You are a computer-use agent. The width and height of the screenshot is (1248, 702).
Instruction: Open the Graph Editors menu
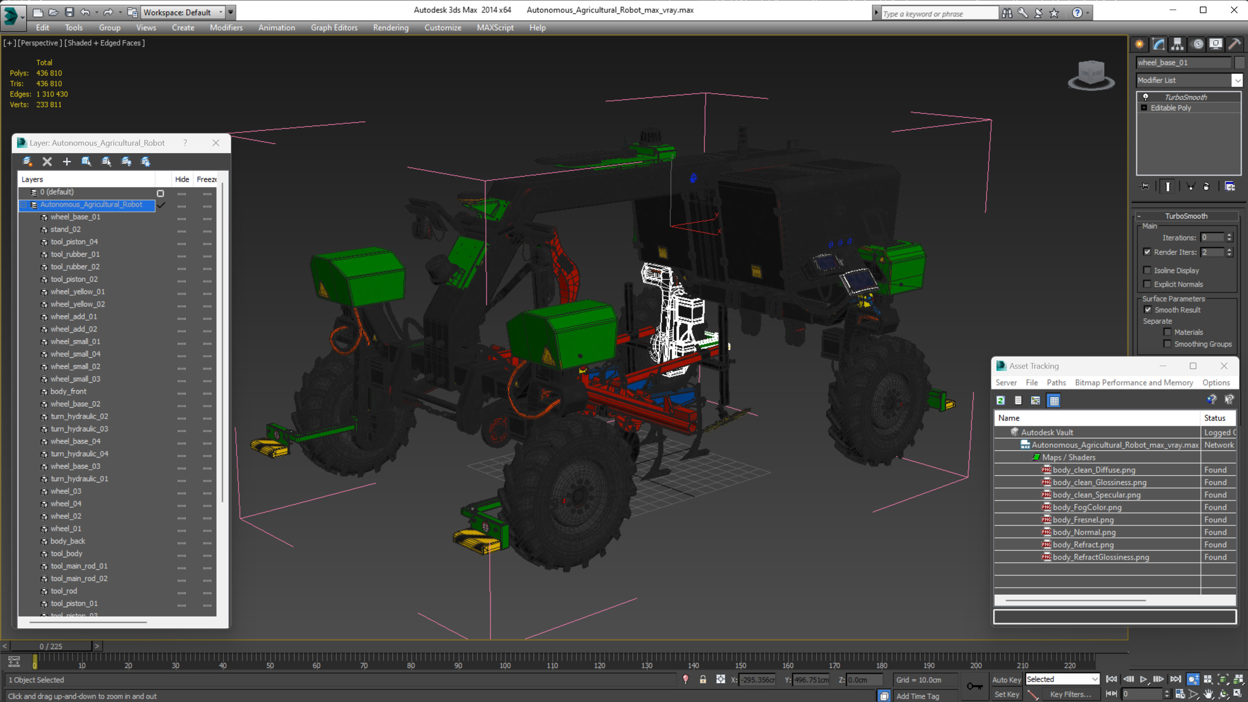coord(334,28)
